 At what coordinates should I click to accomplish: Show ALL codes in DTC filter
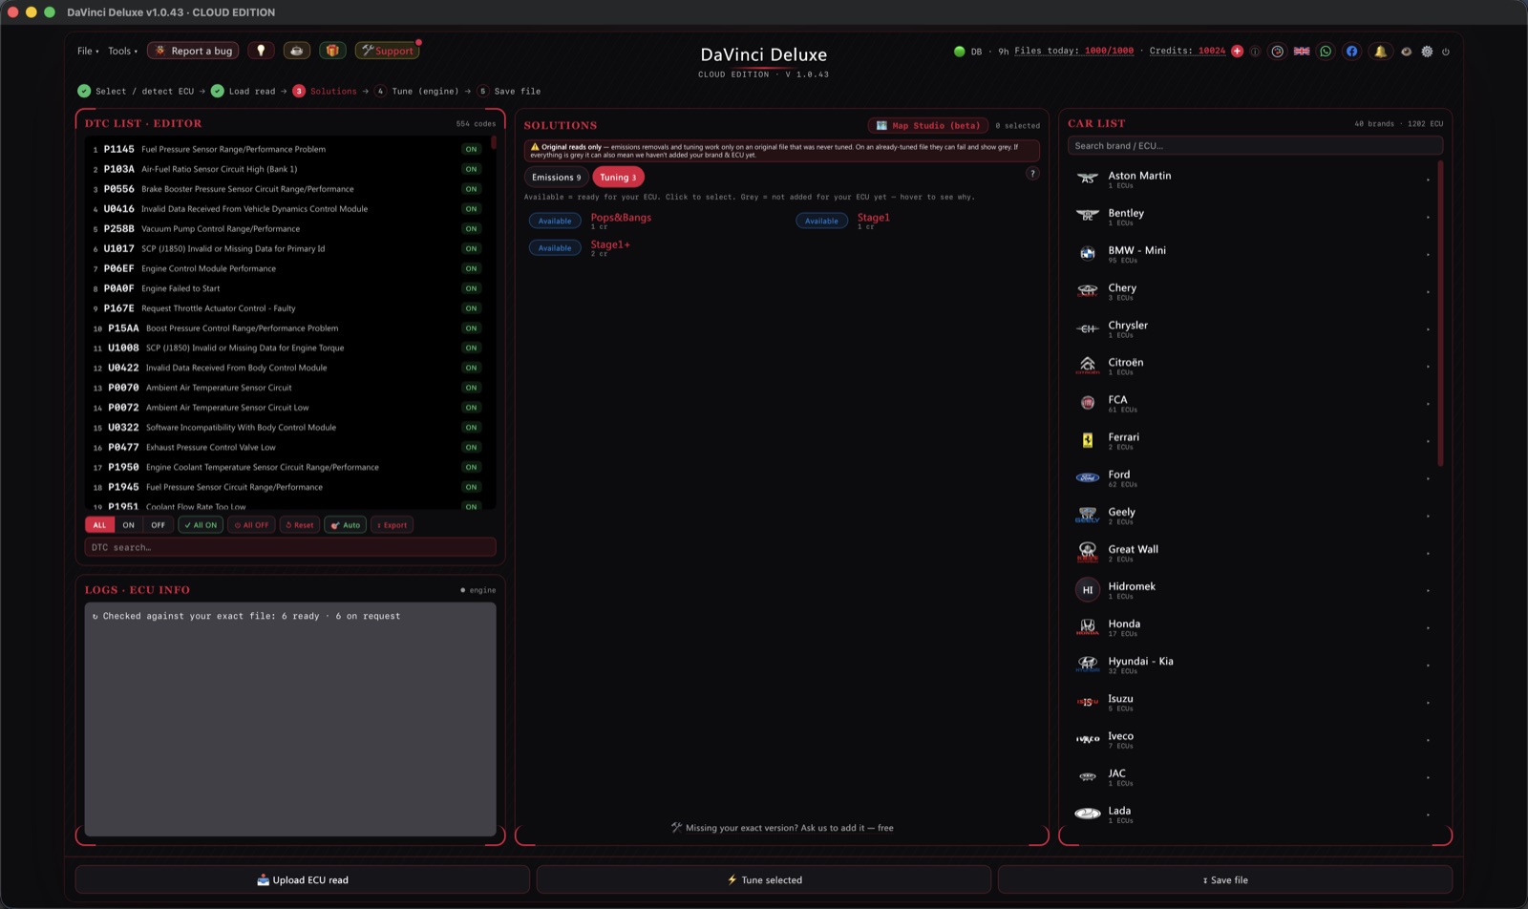99,525
